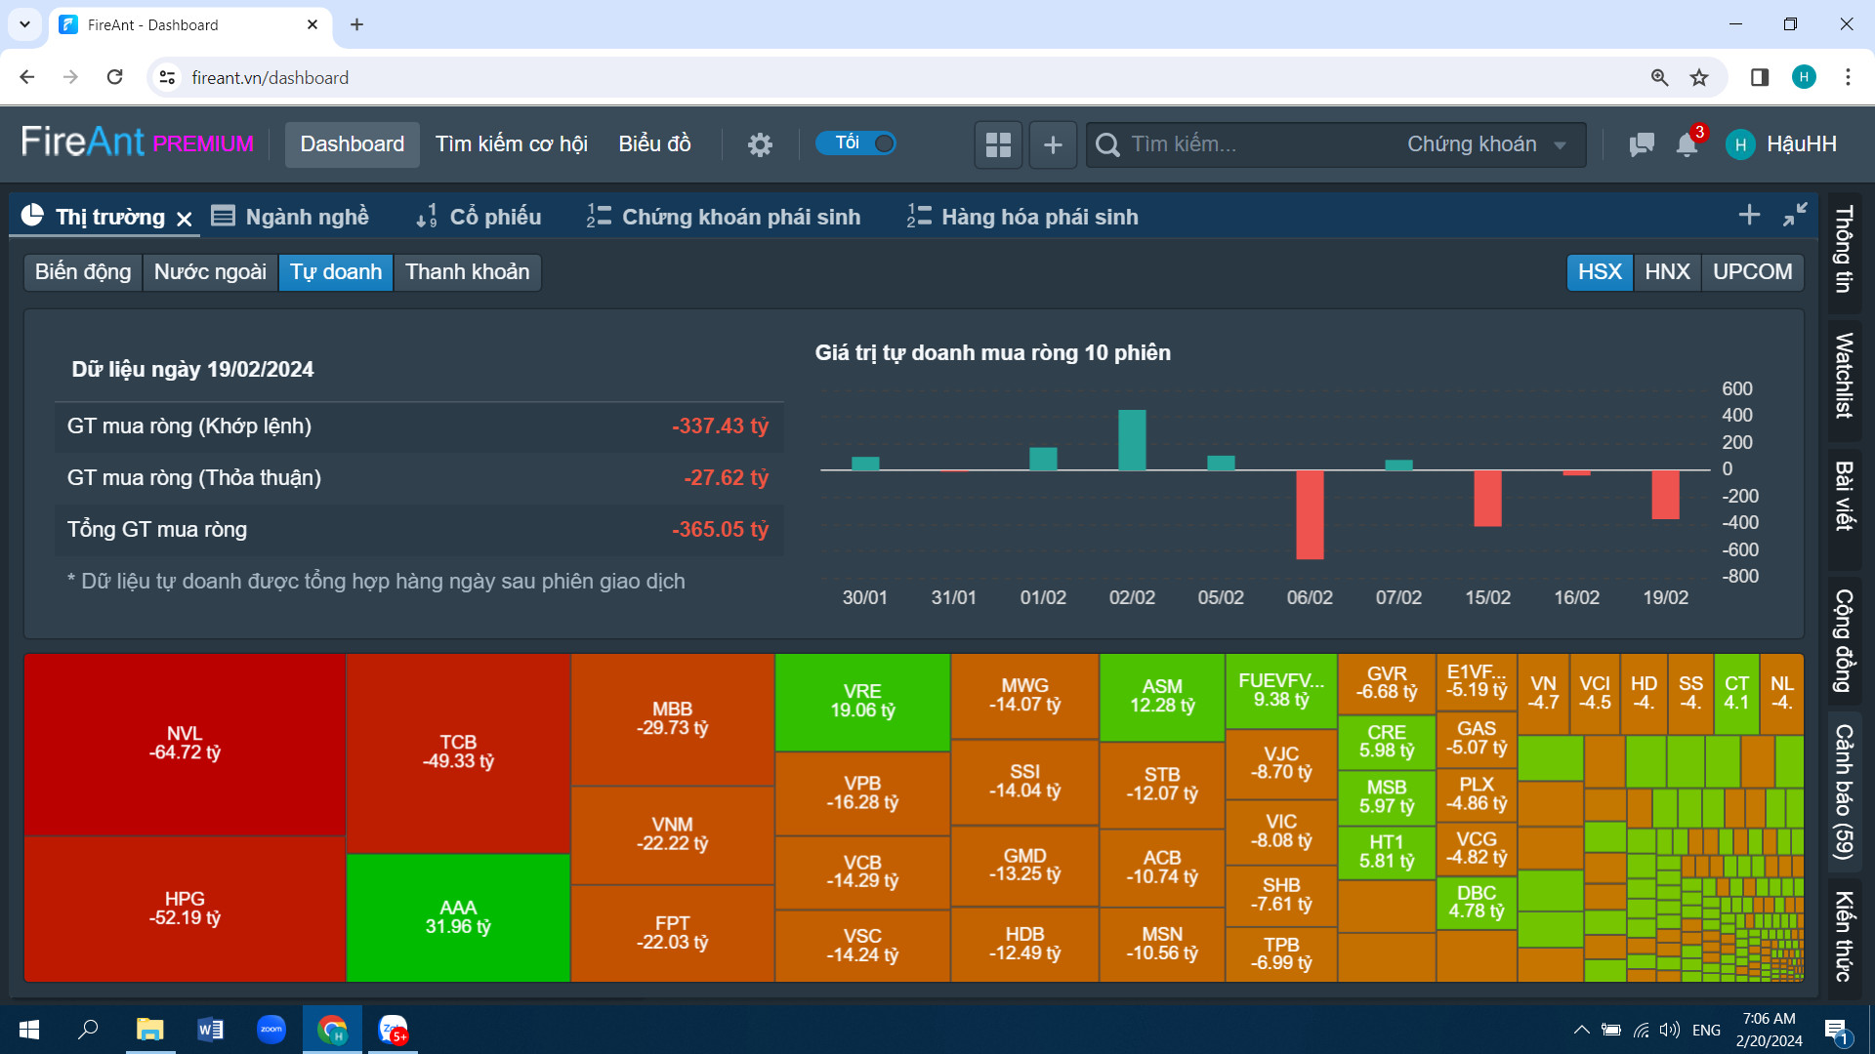Image resolution: width=1875 pixels, height=1054 pixels.
Task: Toggle the Tối dark mode switch
Action: pyautogui.click(x=856, y=143)
